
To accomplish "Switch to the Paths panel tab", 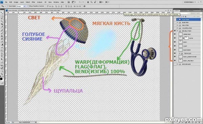I will 191,11.
